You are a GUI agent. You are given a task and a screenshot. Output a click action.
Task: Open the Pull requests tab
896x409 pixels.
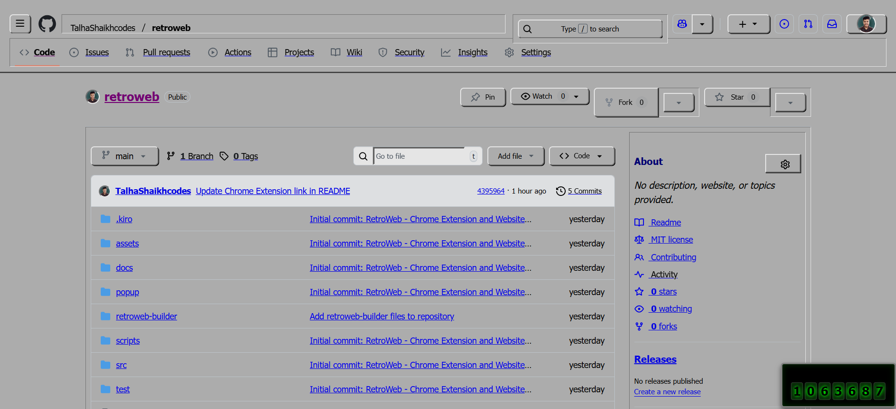(x=158, y=52)
